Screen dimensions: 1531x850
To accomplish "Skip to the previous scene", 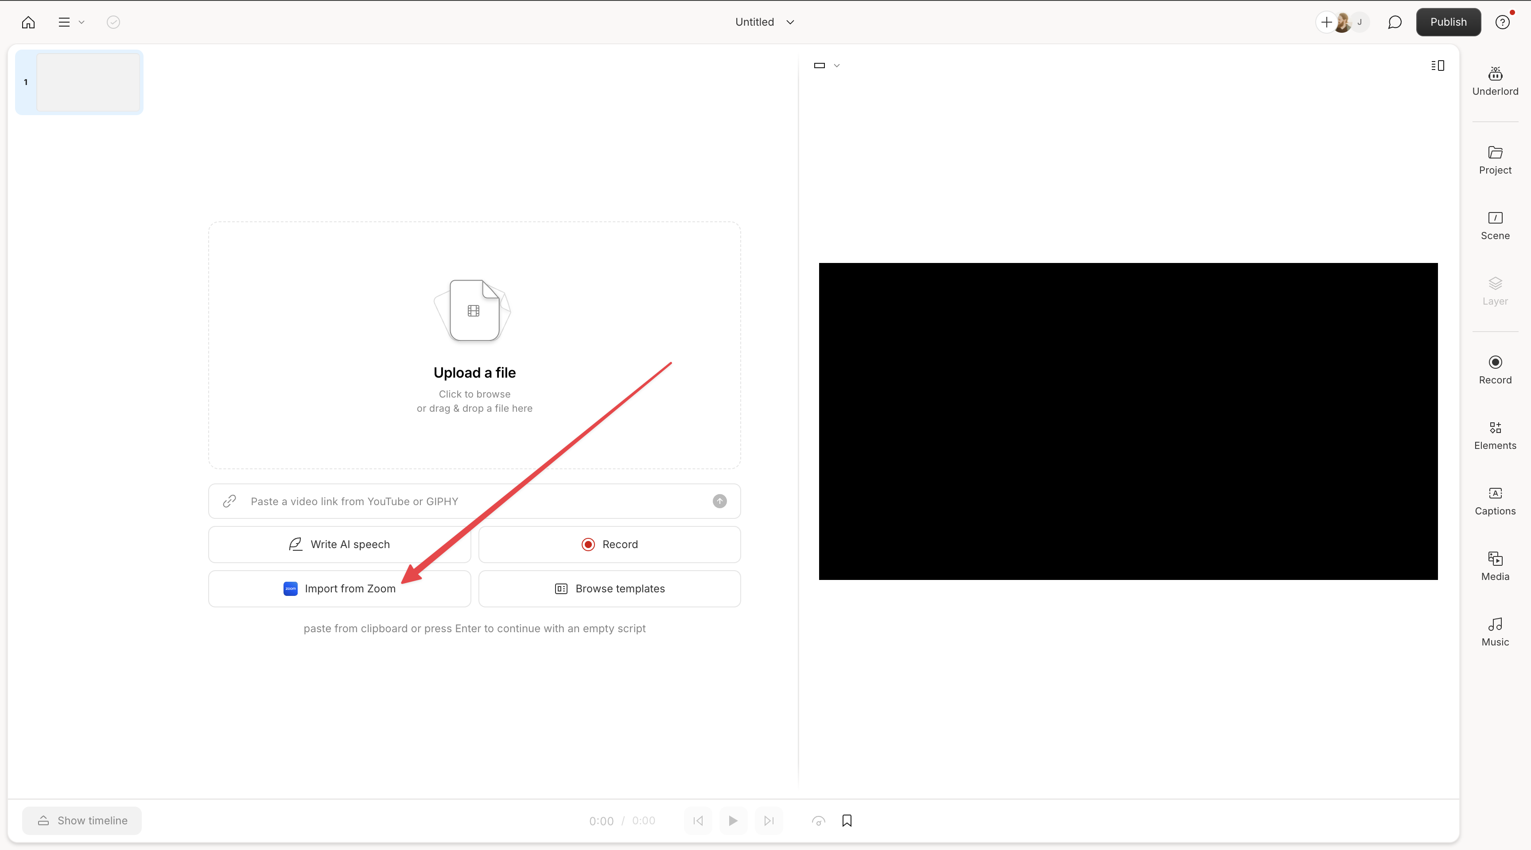I will click(698, 820).
